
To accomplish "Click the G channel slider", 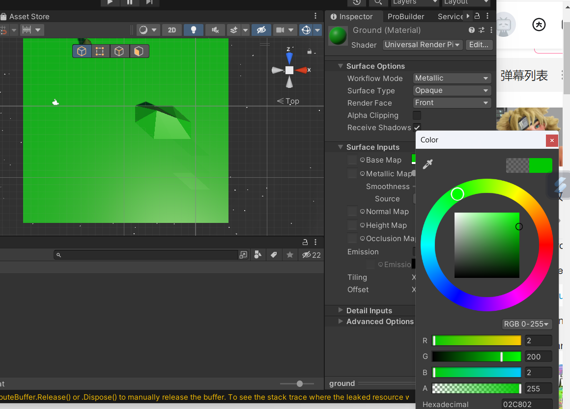I will [476, 356].
